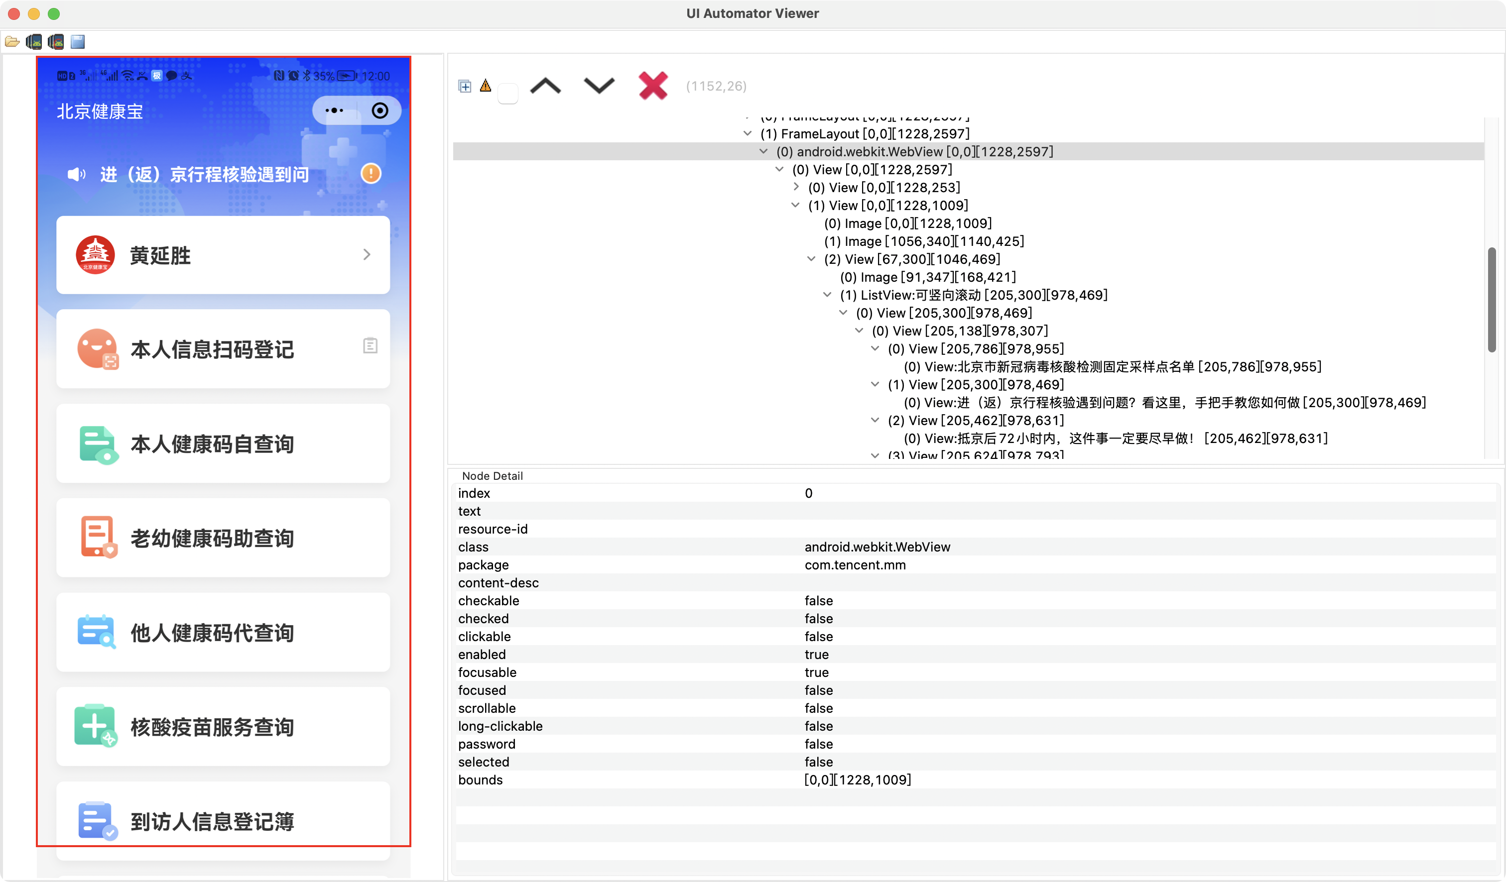
Task: Select the 北京市新冠病毒核酸检测固定采样点名单 view node
Action: (1112, 367)
